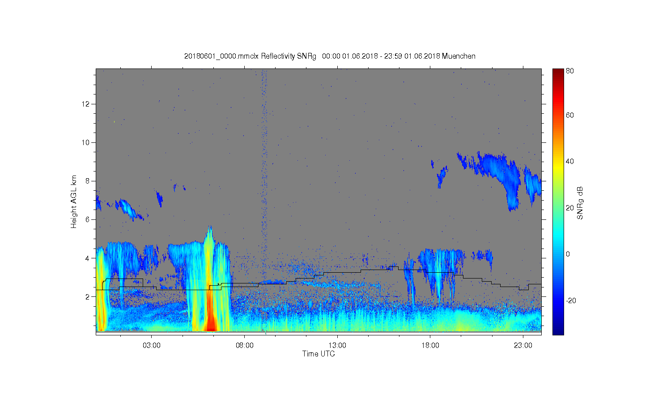Click the colorbar 60 value label
The width and height of the screenshot is (671, 403).
pyautogui.click(x=570, y=115)
